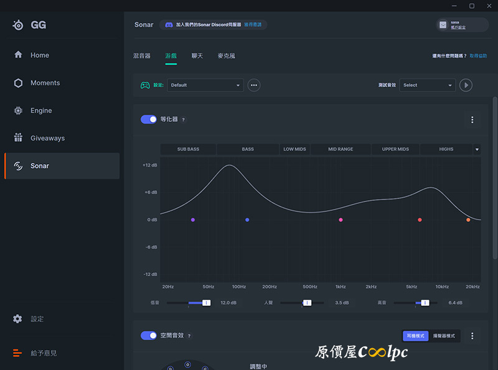Click the user account avatar icon
The image size is (498, 370).
(x=443, y=25)
